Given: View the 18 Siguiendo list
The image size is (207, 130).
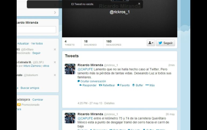Looking at the screenshot, I should [90, 43].
